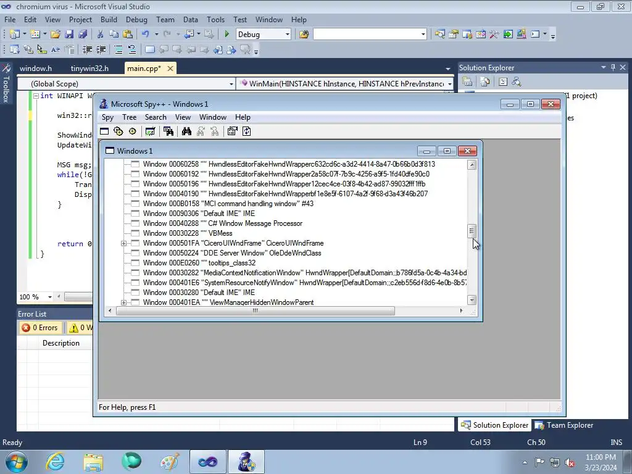Click the Uncomment Selection icon
The height and width of the screenshot is (474, 632).
pos(132,49)
